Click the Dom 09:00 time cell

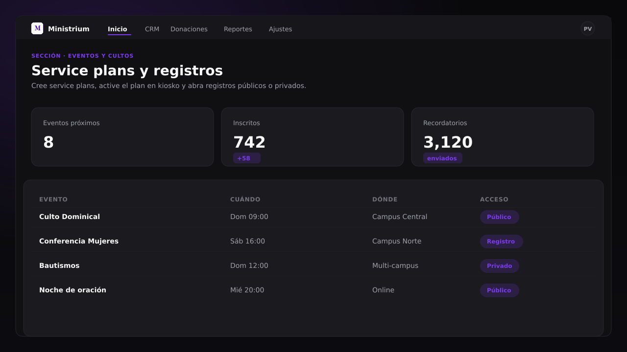click(x=249, y=217)
